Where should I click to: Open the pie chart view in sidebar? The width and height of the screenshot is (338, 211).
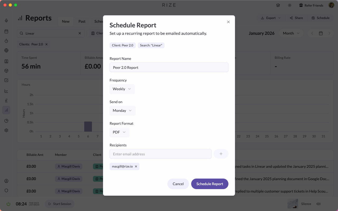coord(6,121)
